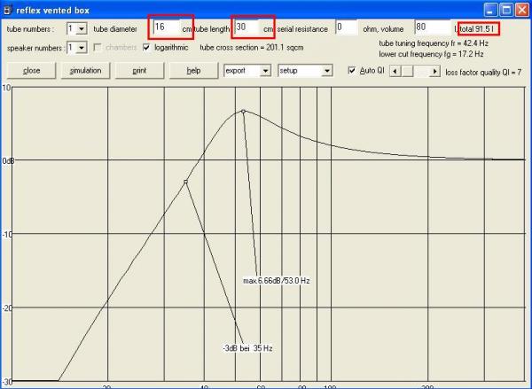This screenshot has height=389, width=532.
Task: Close the window with the red X
Action: [x=520, y=10]
